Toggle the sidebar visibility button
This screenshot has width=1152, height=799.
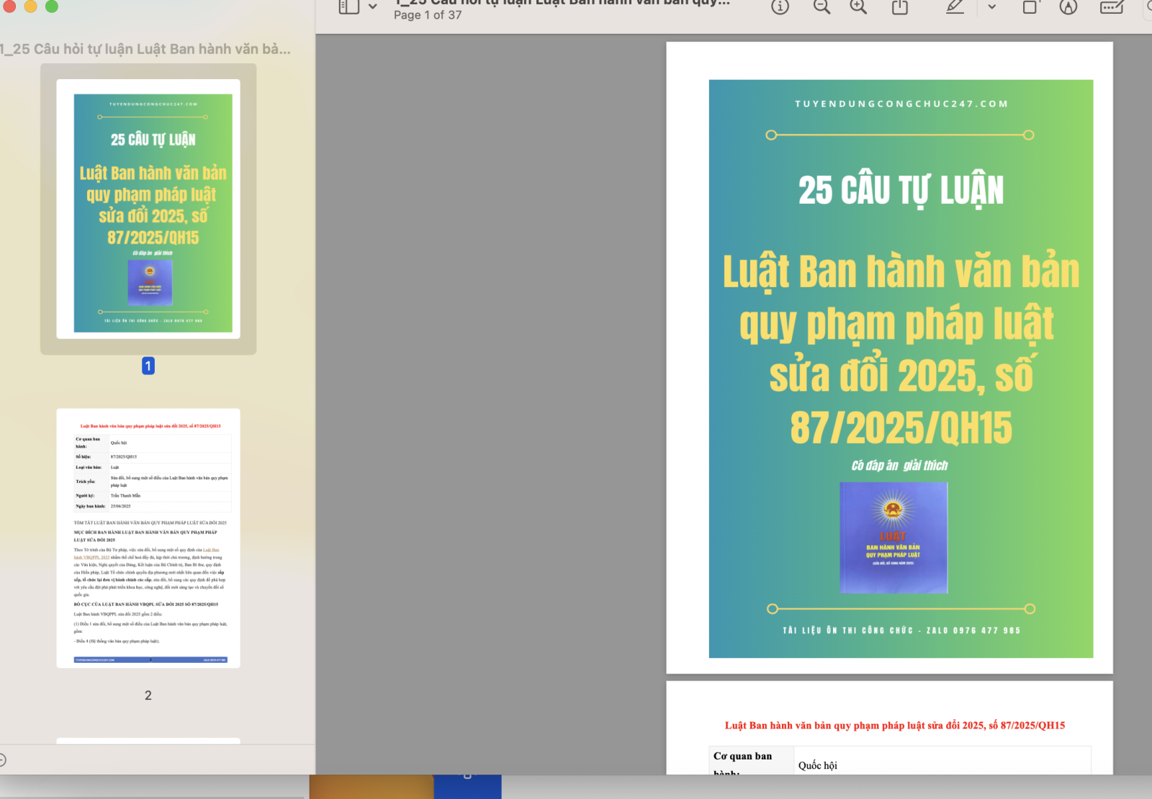[349, 7]
